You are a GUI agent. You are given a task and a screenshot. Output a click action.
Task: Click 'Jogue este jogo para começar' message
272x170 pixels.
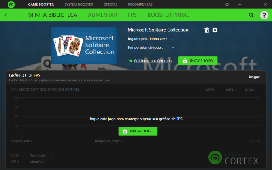point(136,119)
